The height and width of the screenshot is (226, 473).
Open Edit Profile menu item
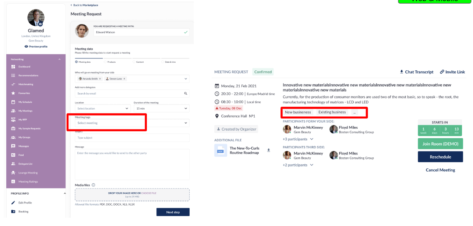[x=25, y=203]
